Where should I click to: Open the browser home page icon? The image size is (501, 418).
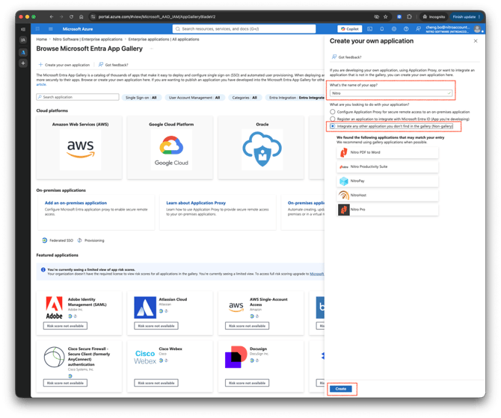[x=82, y=16]
